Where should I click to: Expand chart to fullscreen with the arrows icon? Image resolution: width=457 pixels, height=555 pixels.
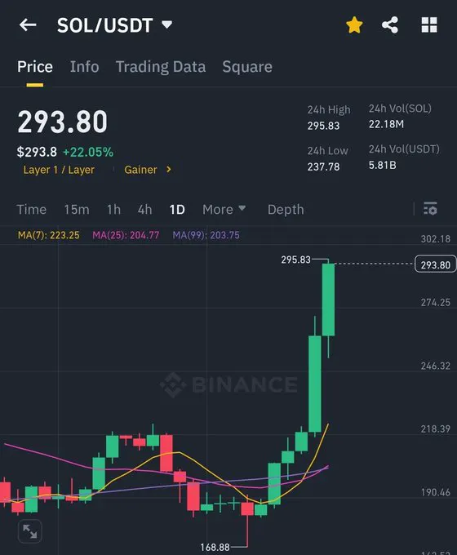coord(29,531)
